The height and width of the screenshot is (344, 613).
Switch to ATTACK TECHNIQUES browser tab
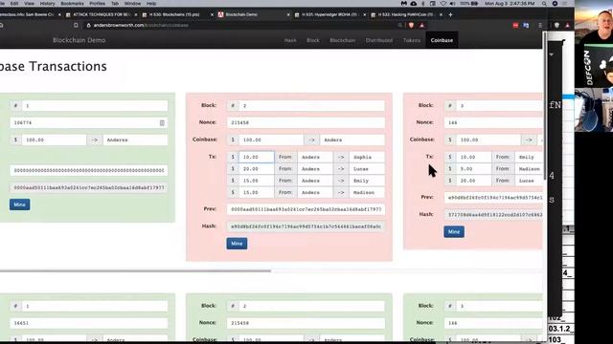101,14
